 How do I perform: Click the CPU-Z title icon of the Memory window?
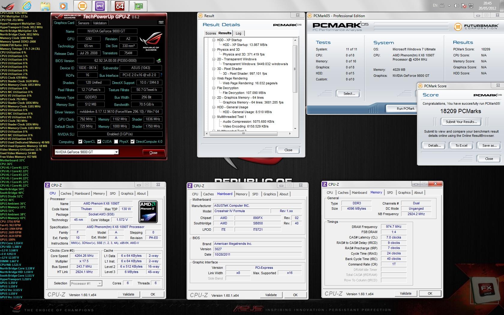pos(325,184)
